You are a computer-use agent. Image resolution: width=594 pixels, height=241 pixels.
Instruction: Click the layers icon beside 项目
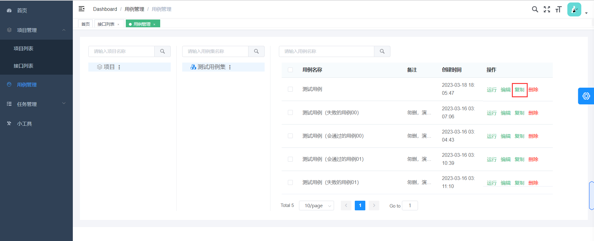click(99, 67)
